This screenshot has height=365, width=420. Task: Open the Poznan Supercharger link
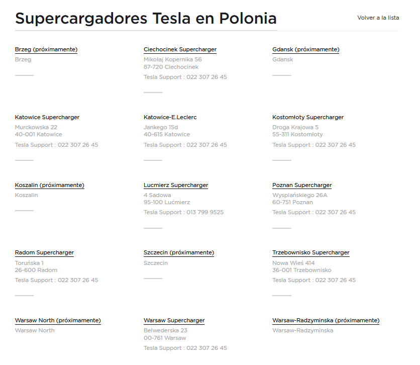(302, 185)
